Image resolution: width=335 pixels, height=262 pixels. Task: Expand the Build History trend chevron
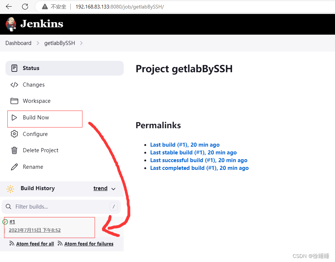113,189
